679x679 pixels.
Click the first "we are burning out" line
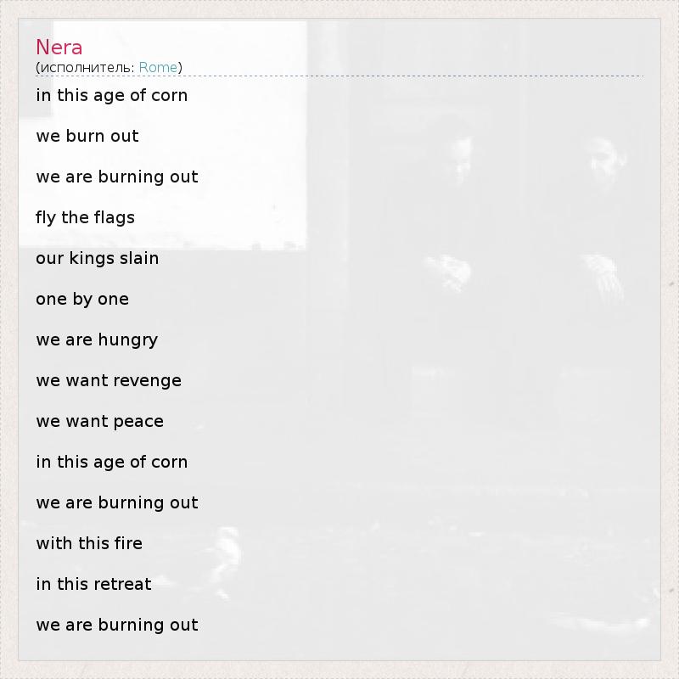116,177
